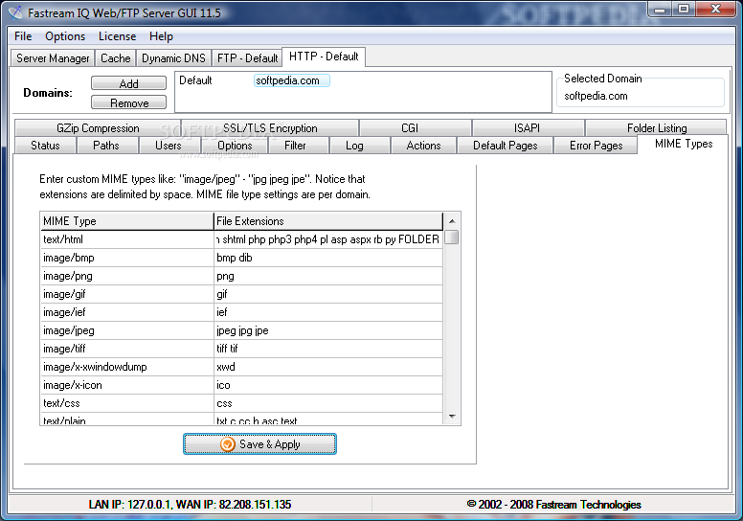
Task: Click the Remove domain button
Action: coord(128,102)
